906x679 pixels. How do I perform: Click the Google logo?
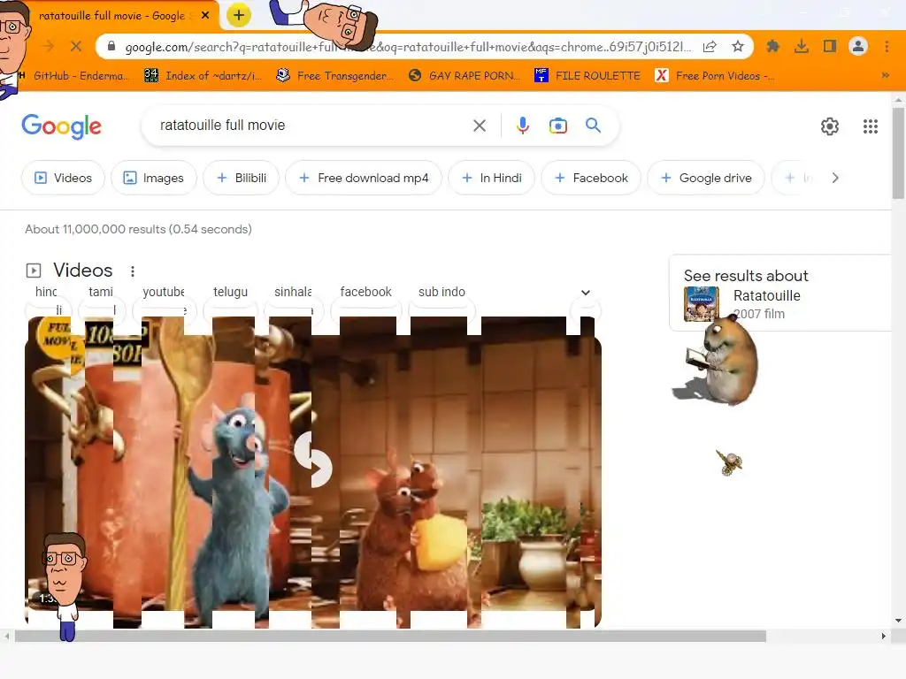coord(61,126)
